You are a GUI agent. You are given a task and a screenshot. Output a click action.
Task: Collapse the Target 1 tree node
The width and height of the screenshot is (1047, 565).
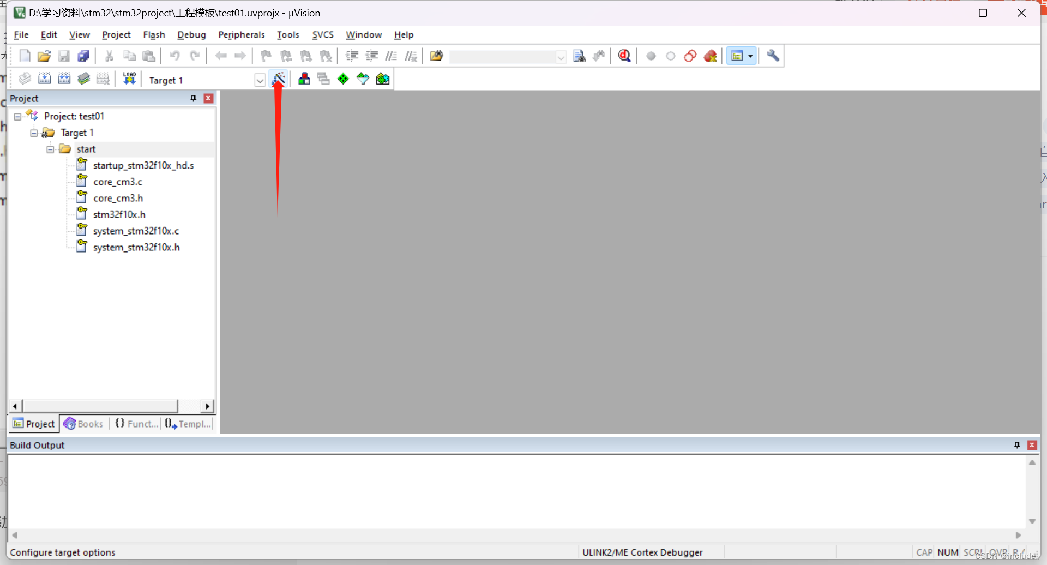coord(34,133)
